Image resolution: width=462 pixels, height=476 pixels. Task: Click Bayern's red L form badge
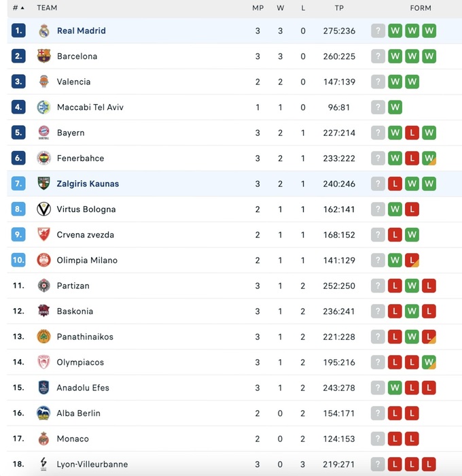click(412, 133)
